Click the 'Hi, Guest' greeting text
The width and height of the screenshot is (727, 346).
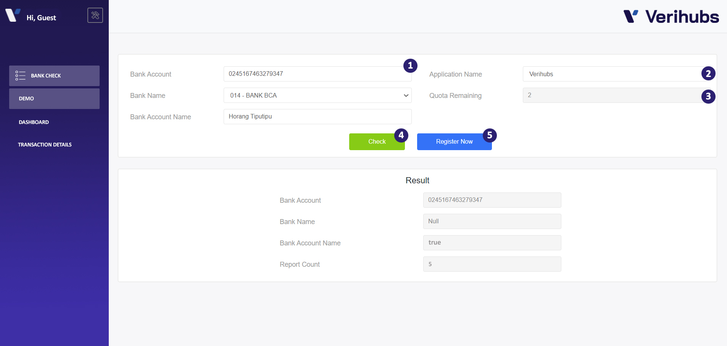tap(41, 18)
